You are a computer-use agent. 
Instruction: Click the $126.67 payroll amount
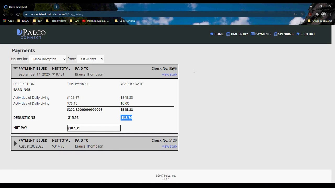pyautogui.click(x=73, y=98)
